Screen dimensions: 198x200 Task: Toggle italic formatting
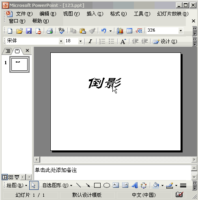[x=90, y=41]
